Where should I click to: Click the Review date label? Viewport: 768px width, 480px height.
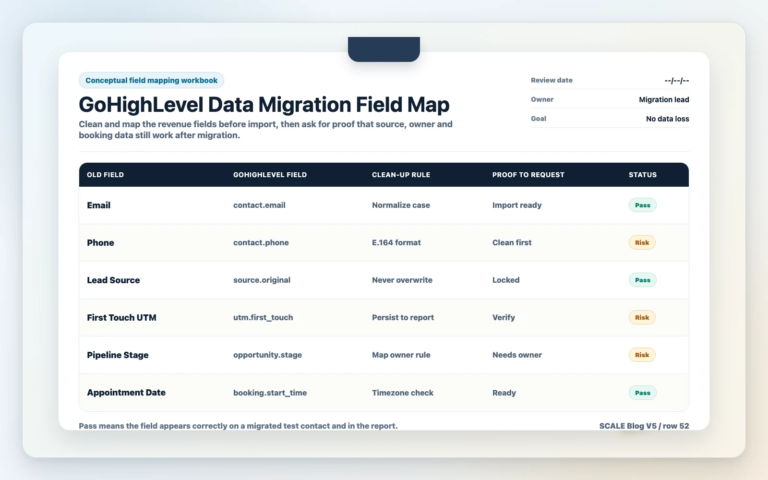point(552,80)
